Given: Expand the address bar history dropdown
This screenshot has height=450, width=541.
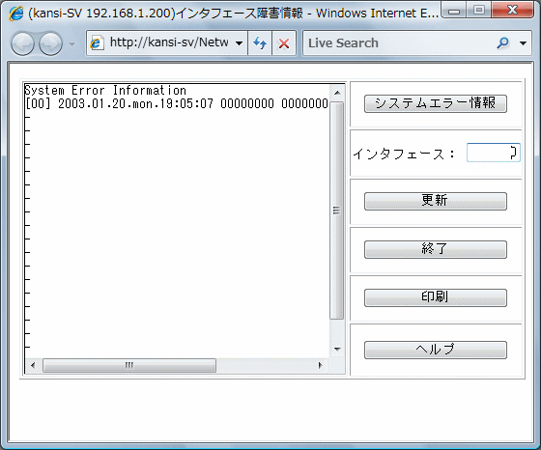Looking at the screenshot, I should point(239,43).
